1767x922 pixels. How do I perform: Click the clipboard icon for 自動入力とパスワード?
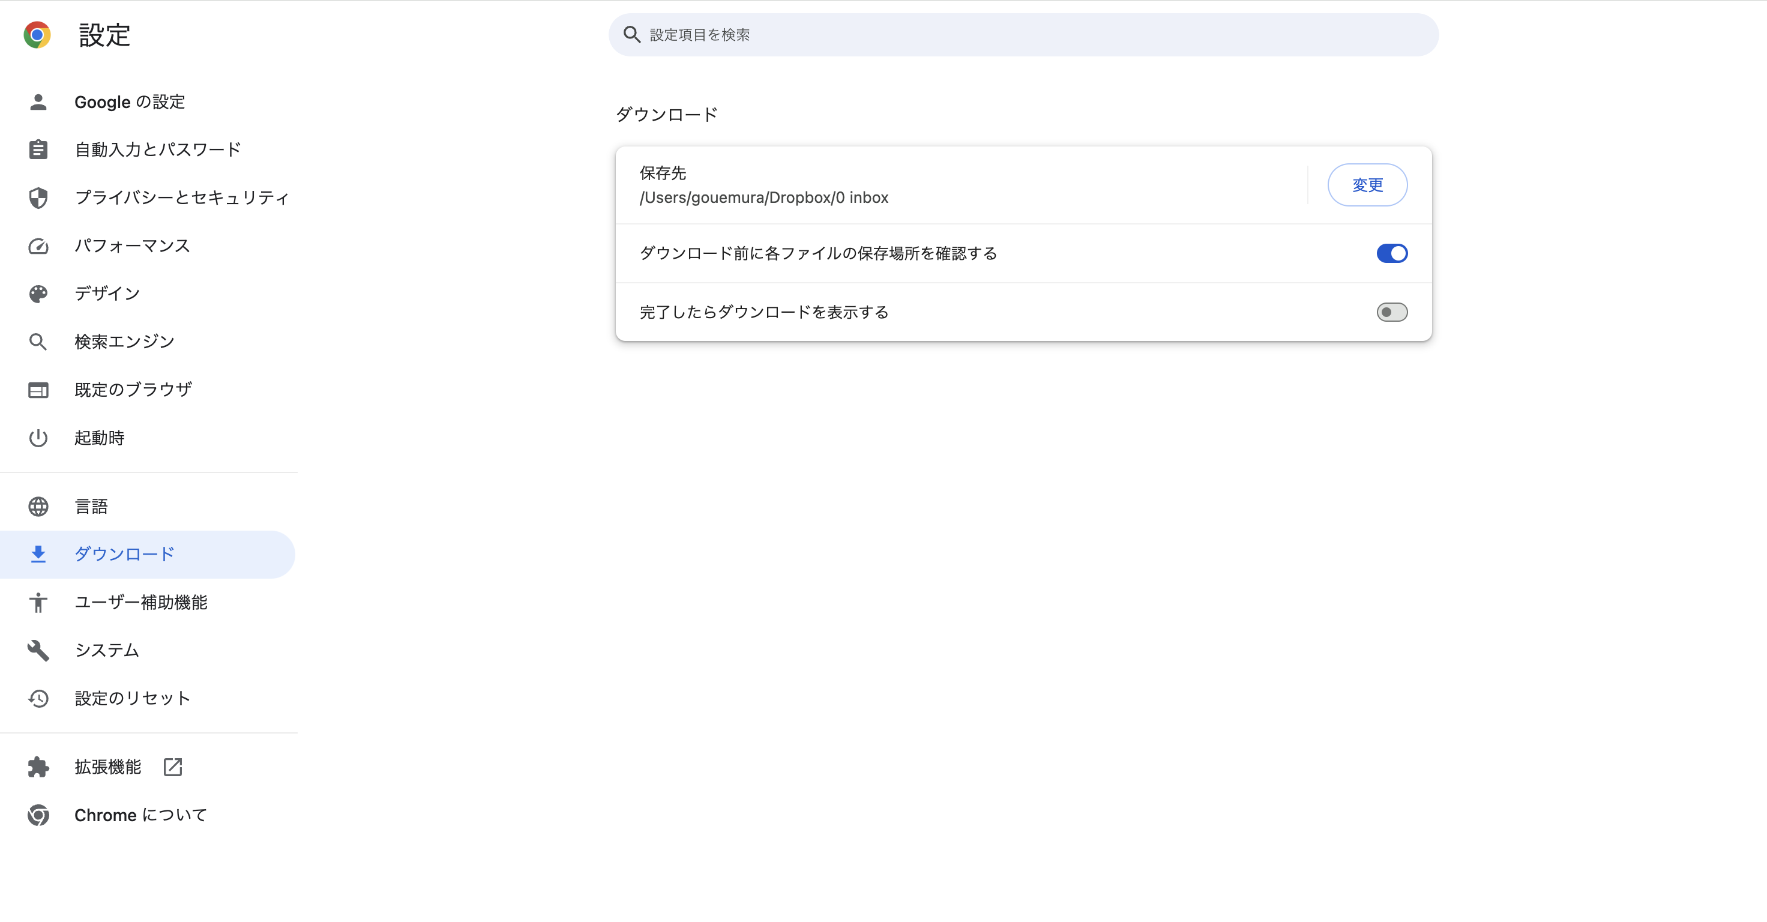click(x=38, y=149)
